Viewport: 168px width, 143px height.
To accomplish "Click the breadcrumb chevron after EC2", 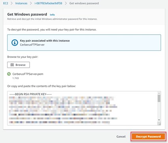I will tap(11, 3).
